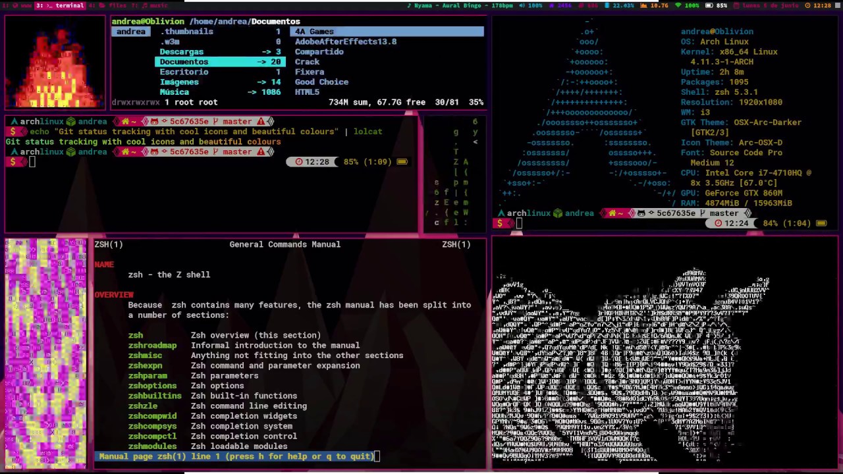843x474 pixels.
Task: Click the now-playing song title in status bar
Action: pyautogui.click(x=460, y=5)
